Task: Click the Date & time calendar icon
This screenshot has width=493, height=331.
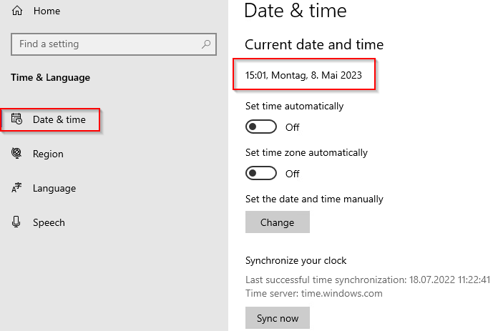Action: (16, 119)
